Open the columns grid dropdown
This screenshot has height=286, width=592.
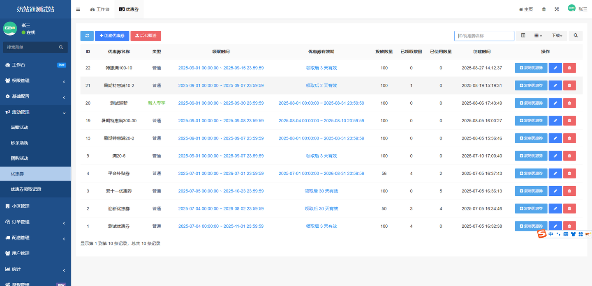coord(538,36)
